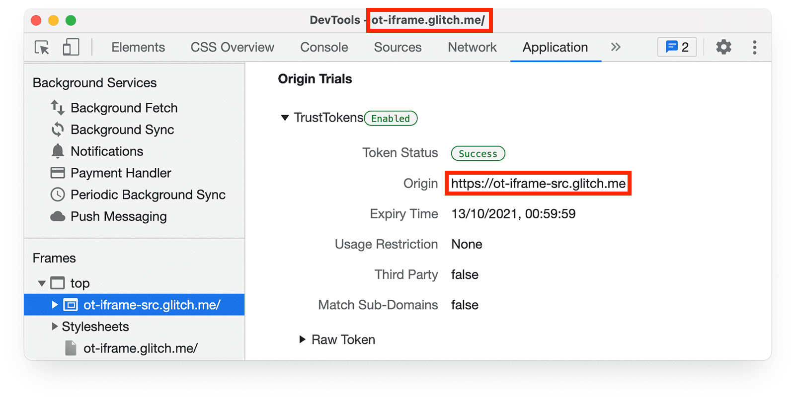The image size is (795, 400).
Task: Select the ot-iframe.glitch.me/ document item
Action: tap(140, 348)
